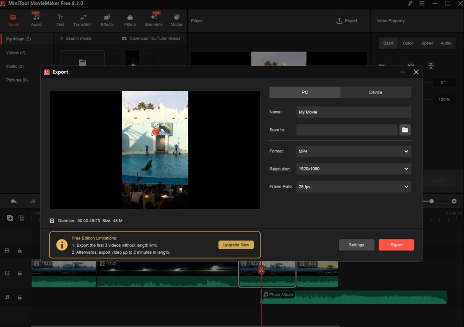Click the red scissors split marker on playhead
Screen dimensions: 464x327
click(x=261, y=270)
